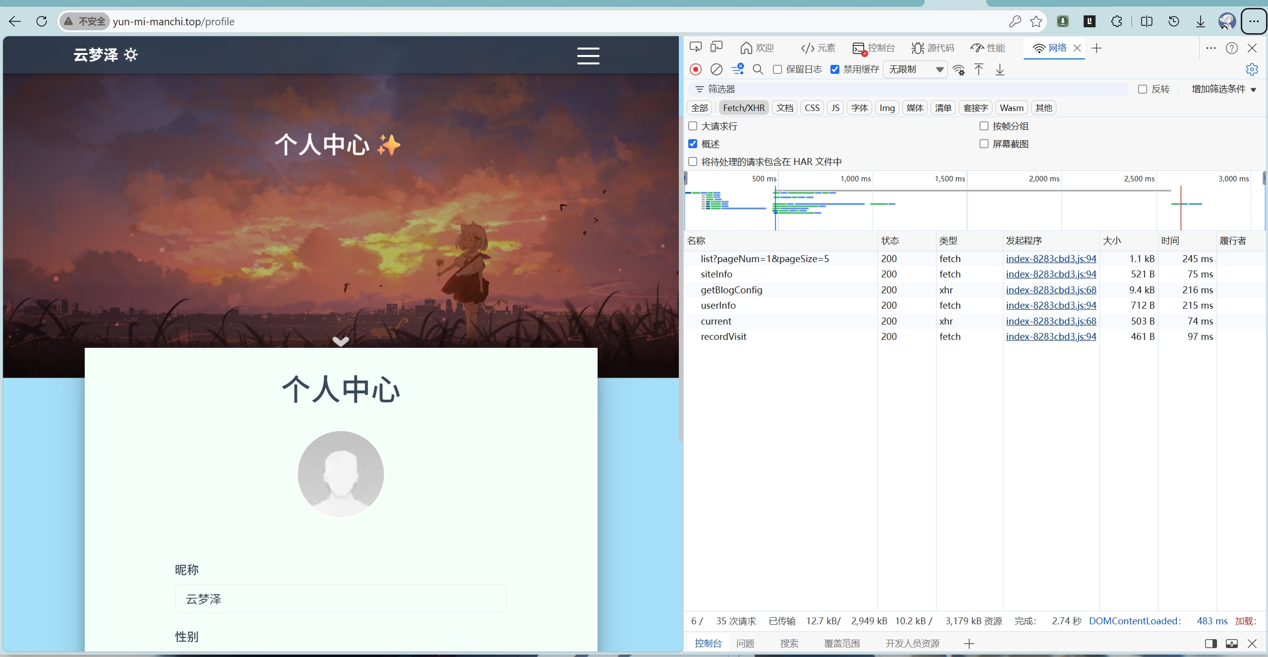
Task: Uncheck the 概述 overview checkbox
Action: pos(693,144)
